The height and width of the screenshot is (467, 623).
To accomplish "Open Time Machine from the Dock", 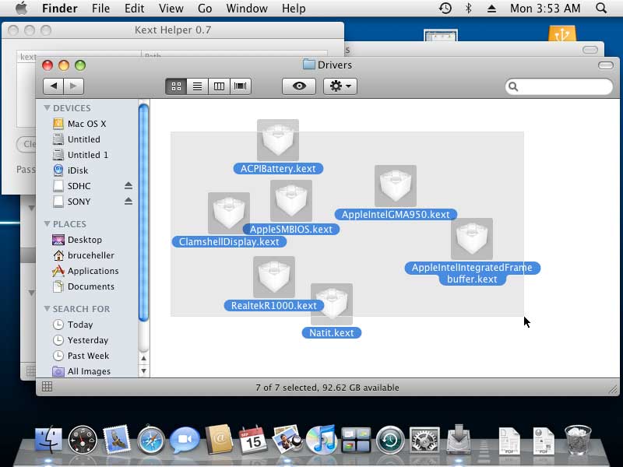I will click(390, 440).
